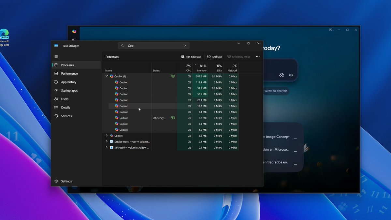Click the Efficiency... status text
391x220 pixels.
point(159,118)
